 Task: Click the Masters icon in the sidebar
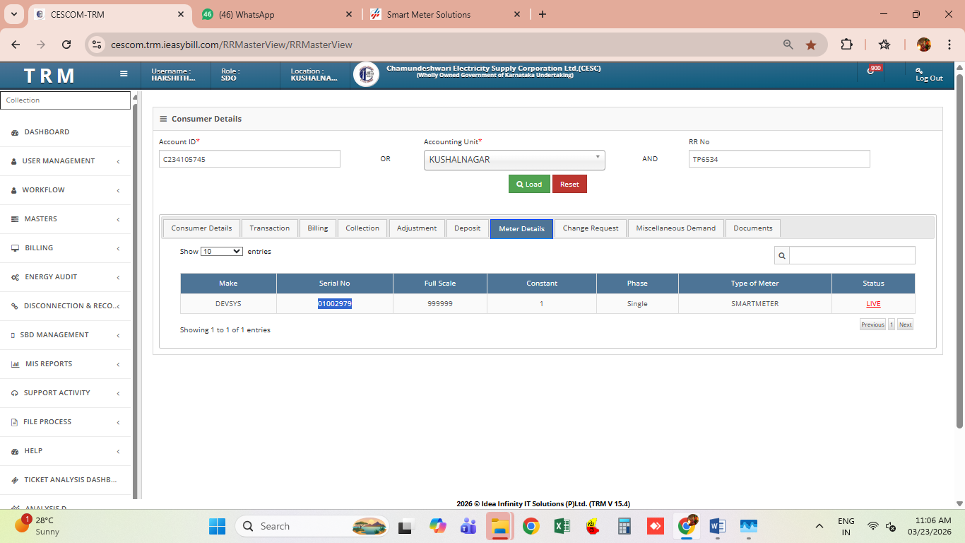click(x=15, y=219)
